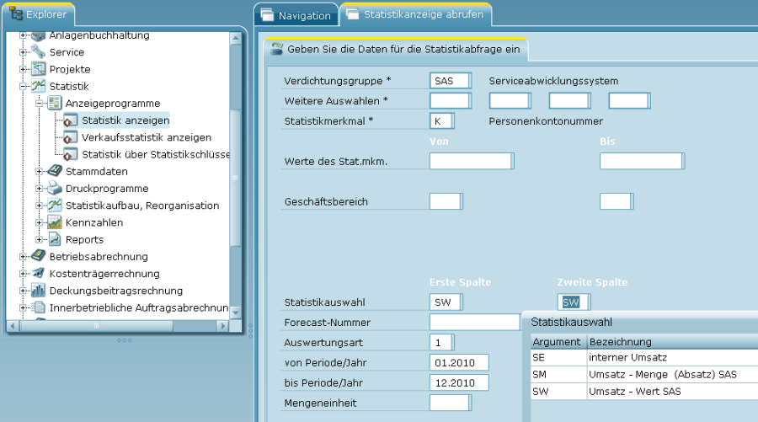Click the Anzeigeprogramme folder icon

coord(54,103)
